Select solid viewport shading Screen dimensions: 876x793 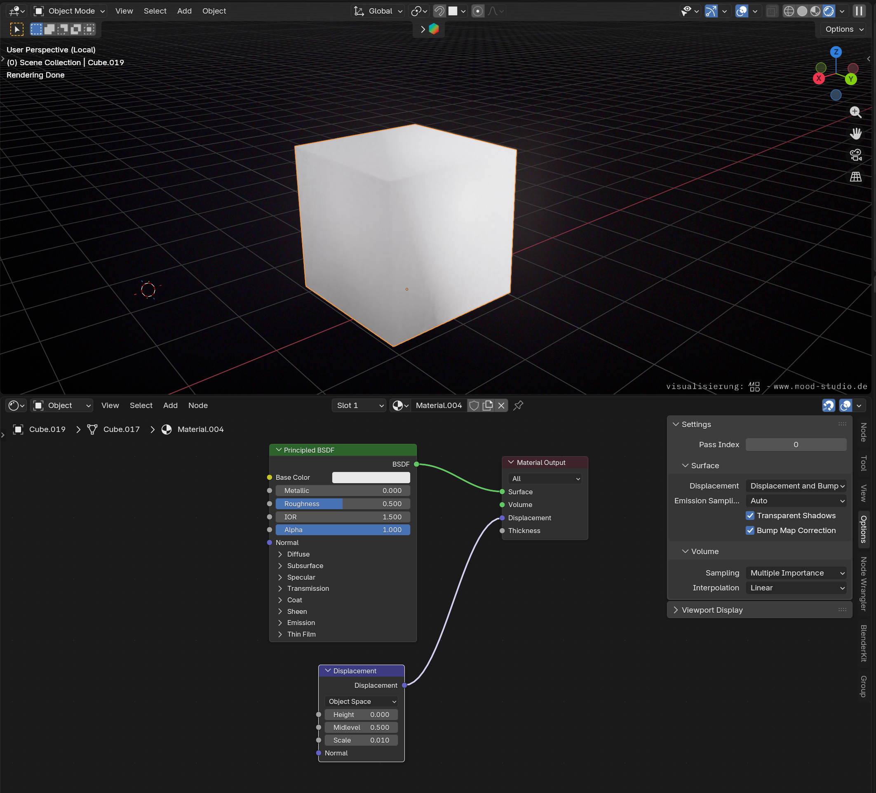point(802,11)
